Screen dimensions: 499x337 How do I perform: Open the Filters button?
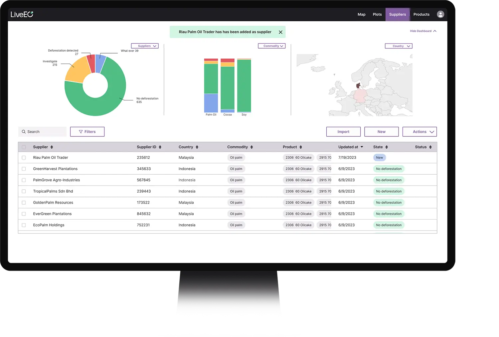pyautogui.click(x=87, y=132)
